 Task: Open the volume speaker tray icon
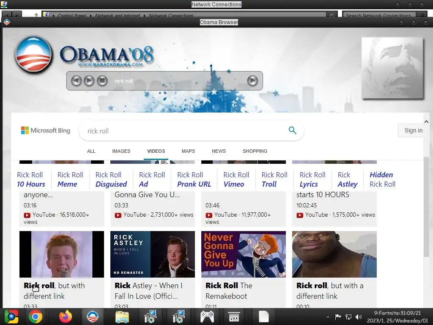point(359,317)
